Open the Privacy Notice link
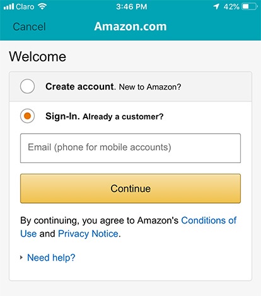The image size is (261, 296). (x=88, y=234)
